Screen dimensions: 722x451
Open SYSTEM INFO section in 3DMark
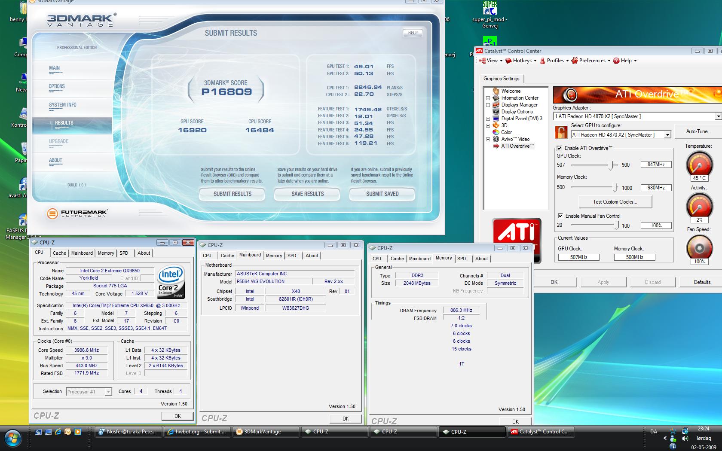(x=63, y=105)
